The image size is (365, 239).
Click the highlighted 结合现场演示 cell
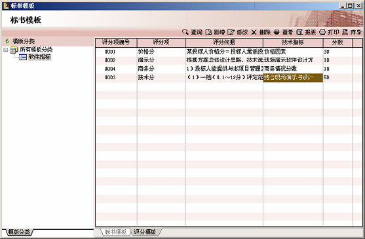(293, 78)
